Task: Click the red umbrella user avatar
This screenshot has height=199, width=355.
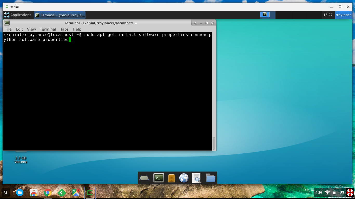Action: pyautogui.click(x=350, y=193)
